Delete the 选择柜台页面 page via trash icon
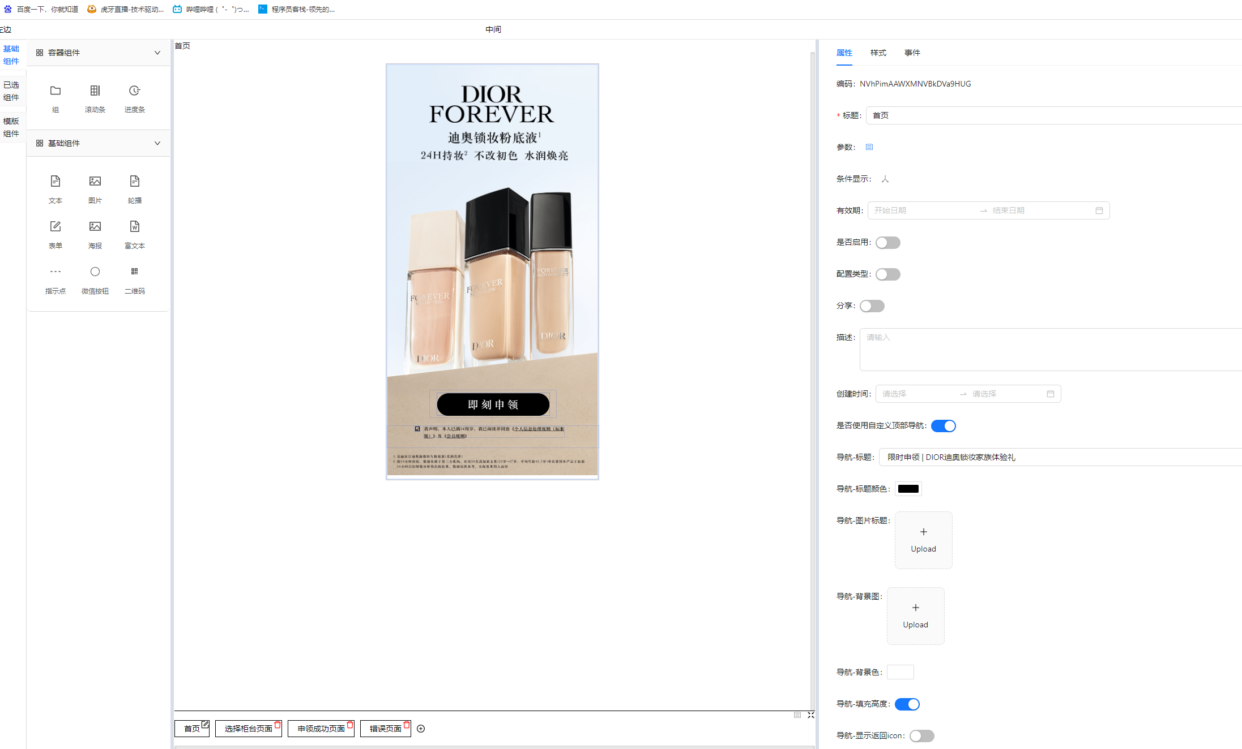The height and width of the screenshot is (749, 1242). pos(278,725)
